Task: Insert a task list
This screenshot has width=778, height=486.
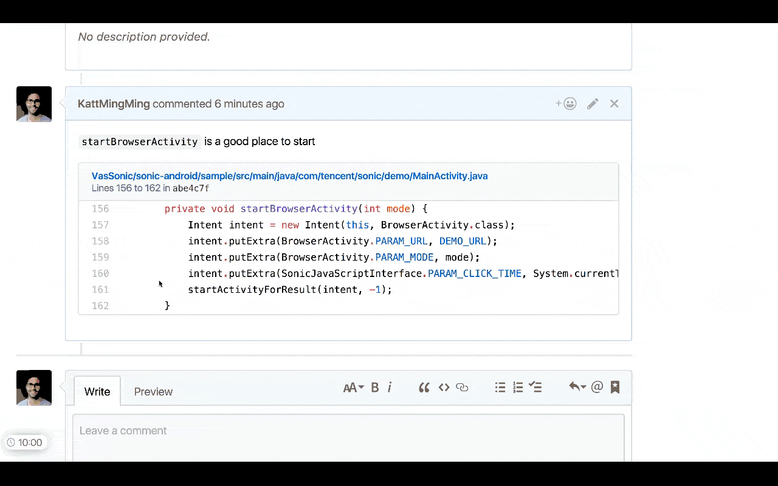Action: 535,387
